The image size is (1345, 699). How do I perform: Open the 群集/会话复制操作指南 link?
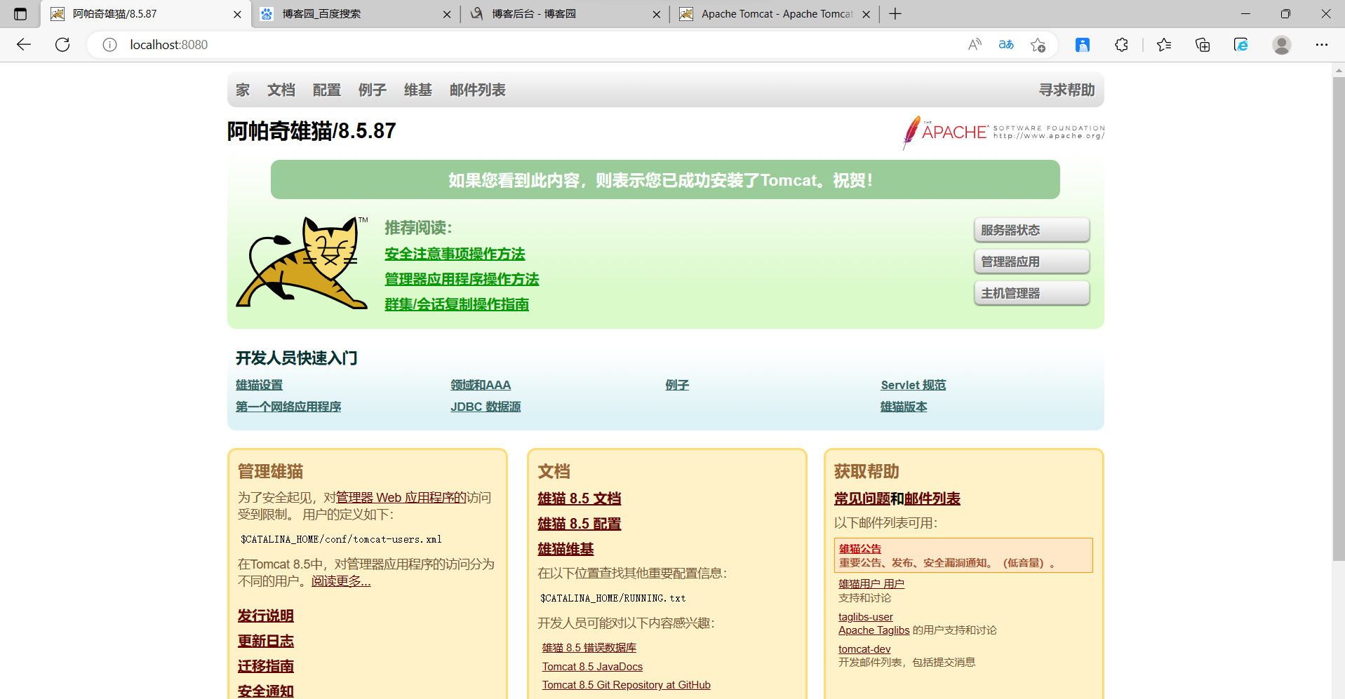(457, 304)
